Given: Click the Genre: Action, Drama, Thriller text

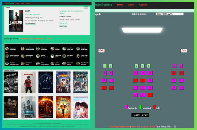Looking at the screenshot, I should pos(70,20).
